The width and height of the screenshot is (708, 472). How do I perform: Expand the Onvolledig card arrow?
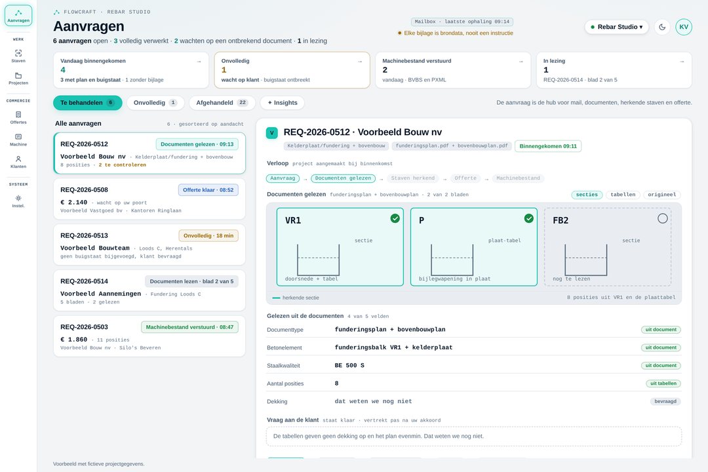click(360, 62)
